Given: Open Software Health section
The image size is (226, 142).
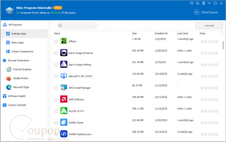Looking at the screenshot, I should coord(24,96).
